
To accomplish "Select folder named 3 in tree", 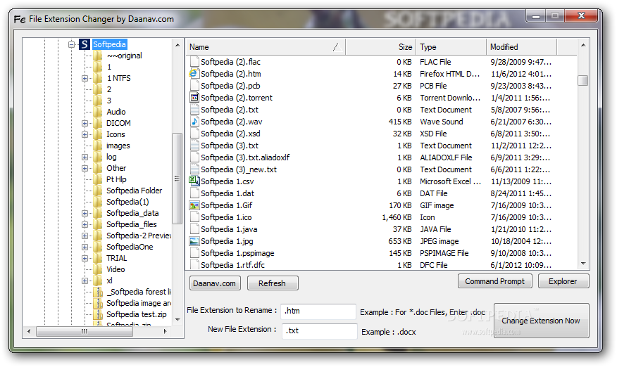I will [x=109, y=101].
